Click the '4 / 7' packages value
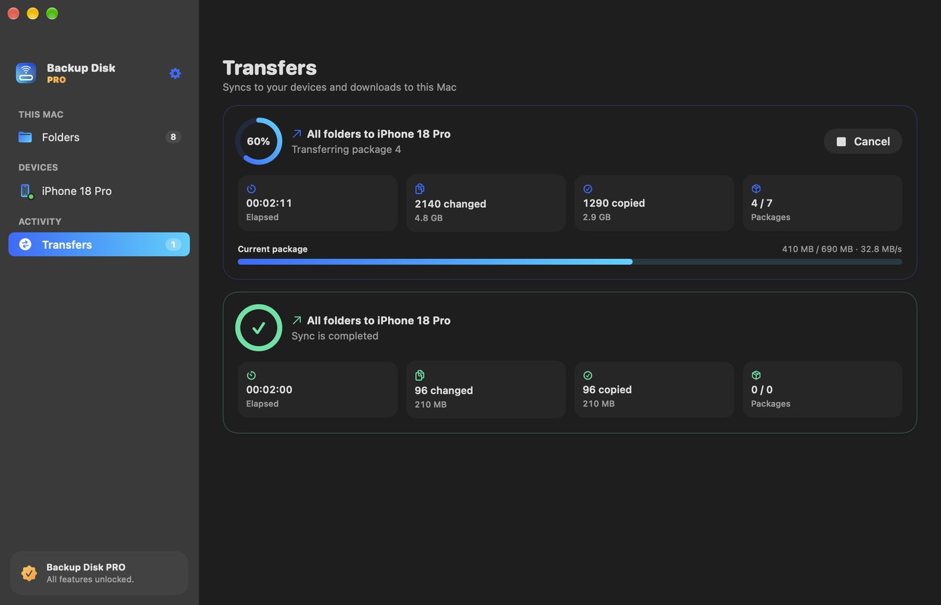The width and height of the screenshot is (941, 605). (x=762, y=203)
